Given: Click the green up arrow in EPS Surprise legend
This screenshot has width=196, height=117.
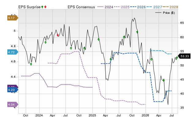Looking at the screenshot, I should click(x=42, y=7).
